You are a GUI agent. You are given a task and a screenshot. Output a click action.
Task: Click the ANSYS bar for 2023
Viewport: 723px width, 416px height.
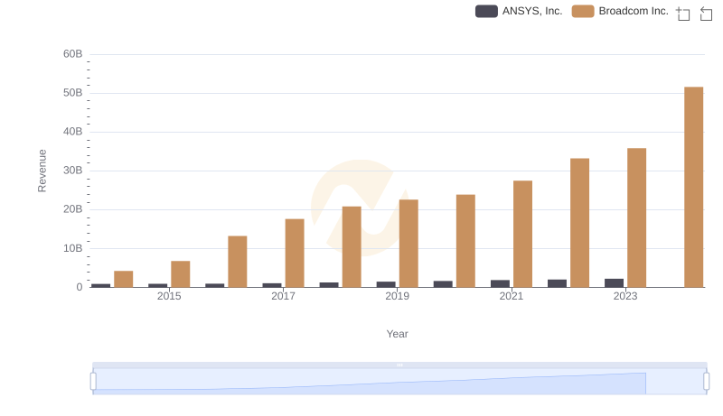pyautogui.click(x=614, y=282)
